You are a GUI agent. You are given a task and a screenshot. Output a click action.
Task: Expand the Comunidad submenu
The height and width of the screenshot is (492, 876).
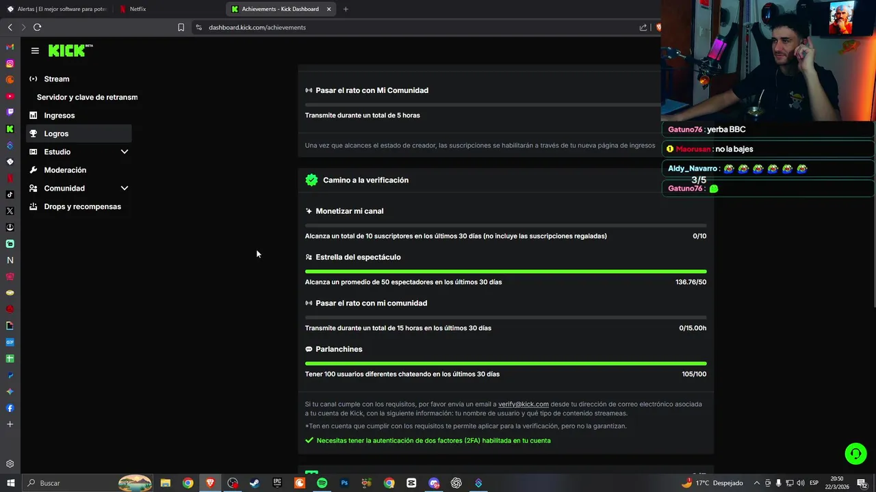(125, 188)
